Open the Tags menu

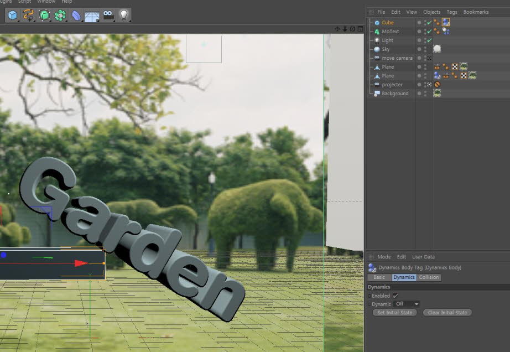pos(452,12)
